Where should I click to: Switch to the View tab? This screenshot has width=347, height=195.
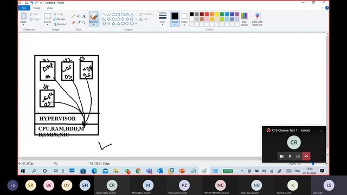click(x=49, y=8)
